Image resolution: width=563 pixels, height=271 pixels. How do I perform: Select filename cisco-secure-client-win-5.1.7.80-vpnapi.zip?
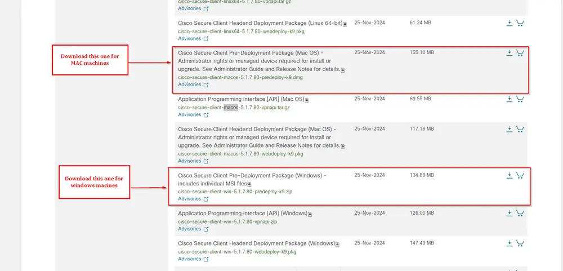click(227, 221)
